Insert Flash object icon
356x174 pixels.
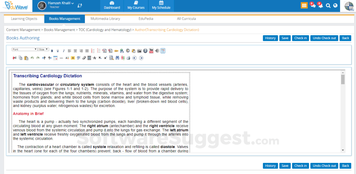pyautogui.click(x=145, y=51)
